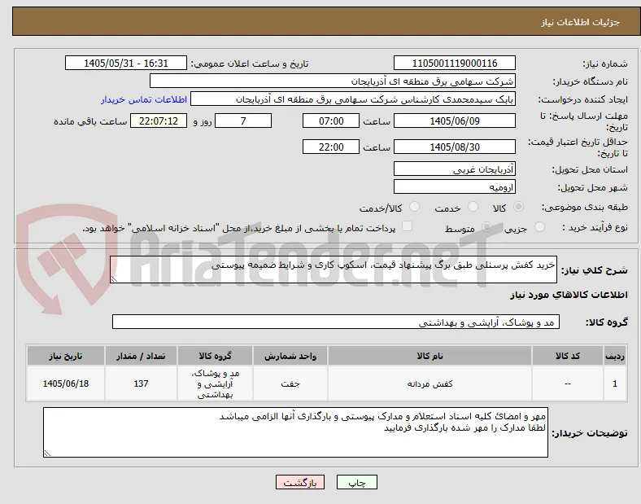The image size is (641, 504).
Task: Select the متوسط purchase type radio
Action: coord(486,227)
